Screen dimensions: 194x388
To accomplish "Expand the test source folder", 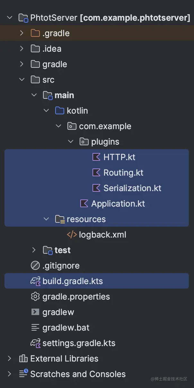I will (x=34, y=250).
